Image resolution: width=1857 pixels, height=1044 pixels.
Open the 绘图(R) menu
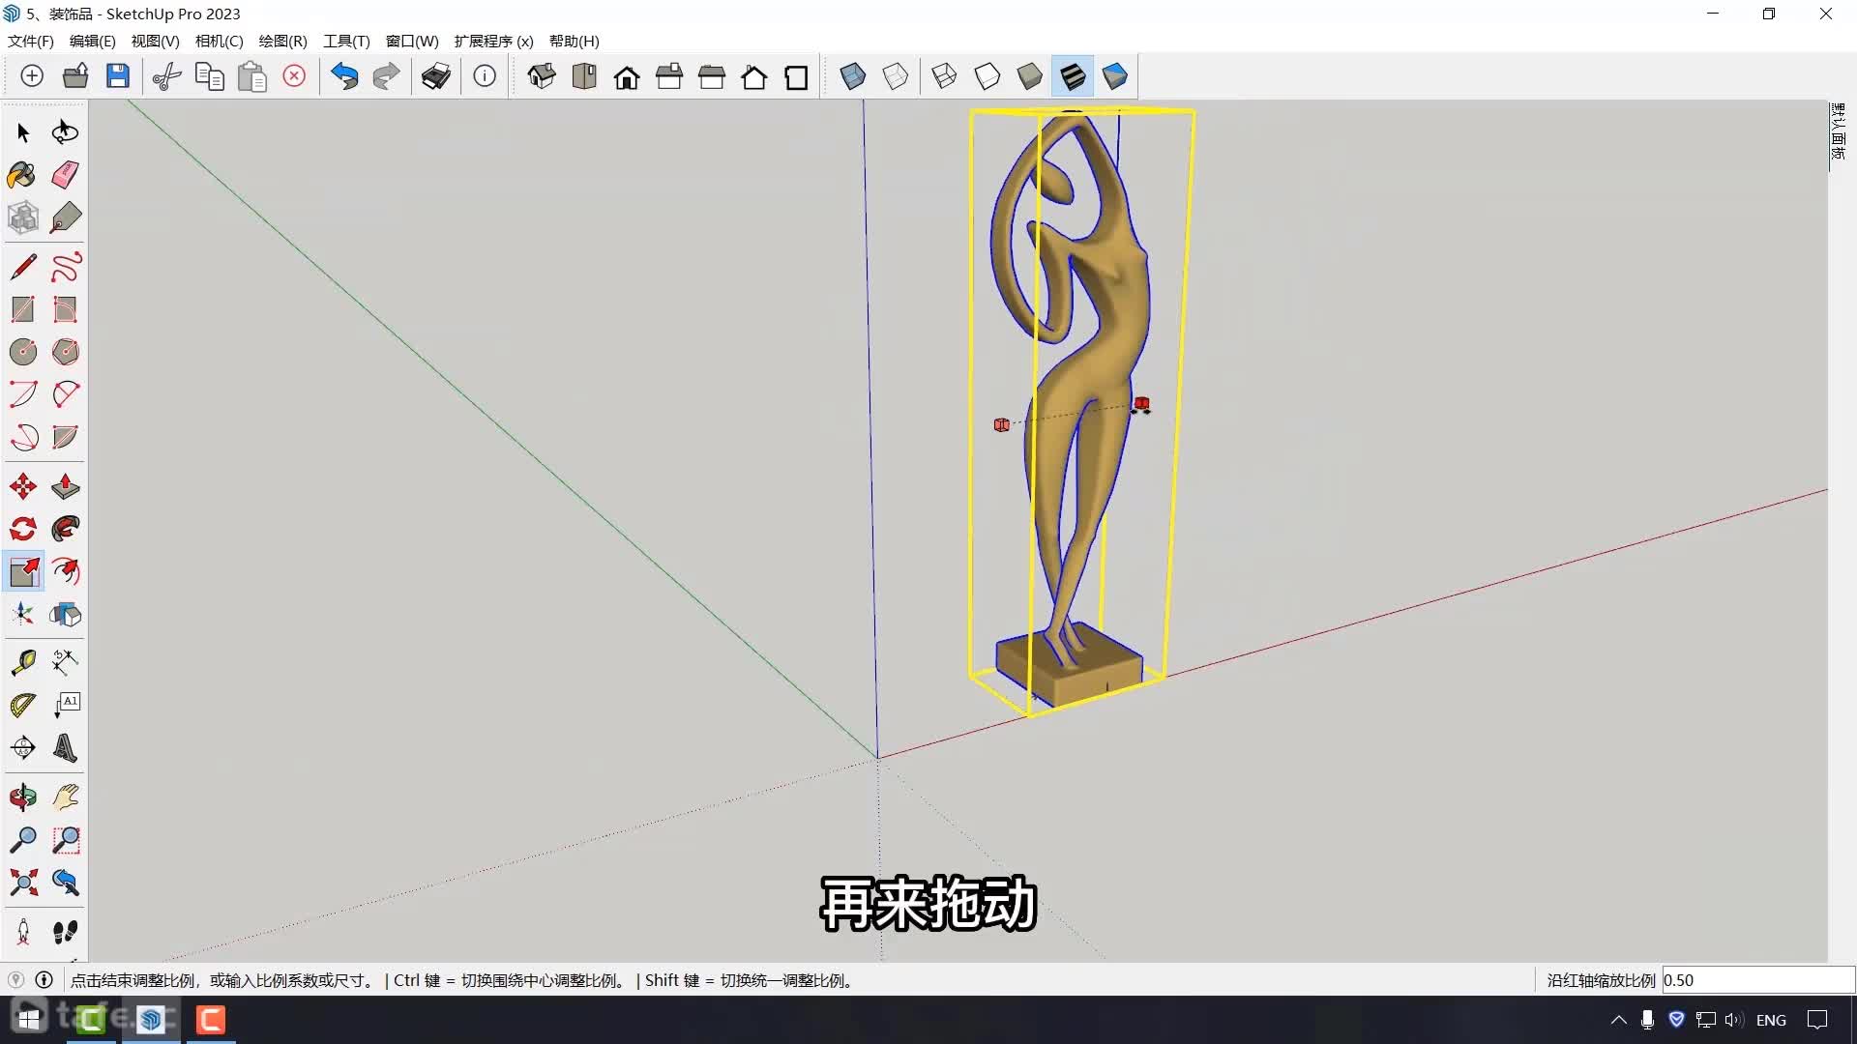click(x=283, y=42)
